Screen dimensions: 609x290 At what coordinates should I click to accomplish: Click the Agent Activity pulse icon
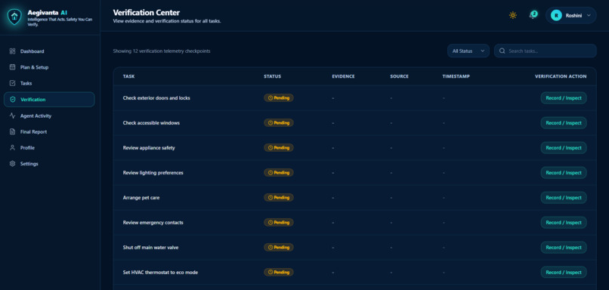(x=12, y=116)
